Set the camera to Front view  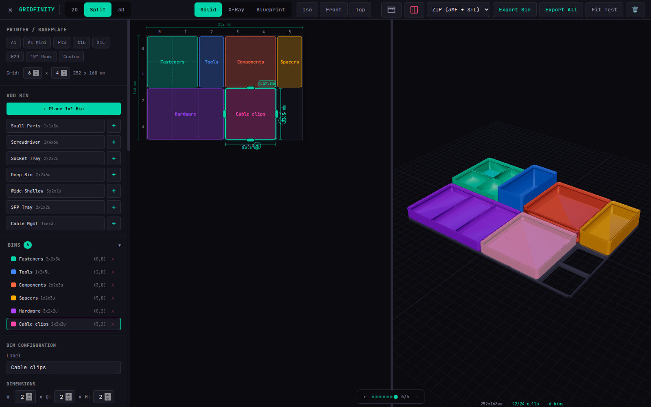tap(334, 10)
